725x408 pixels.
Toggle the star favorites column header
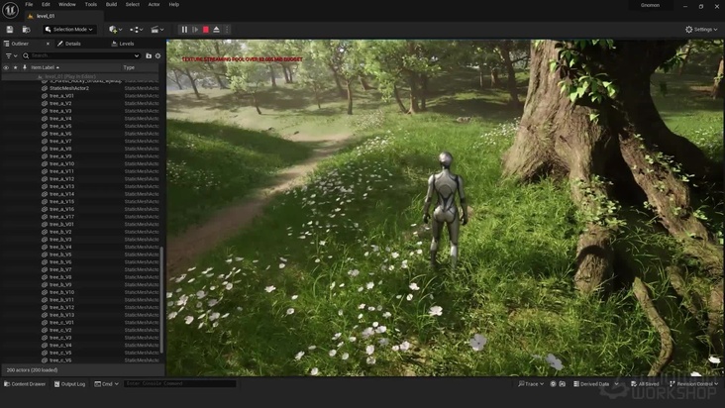click(15, 67)
